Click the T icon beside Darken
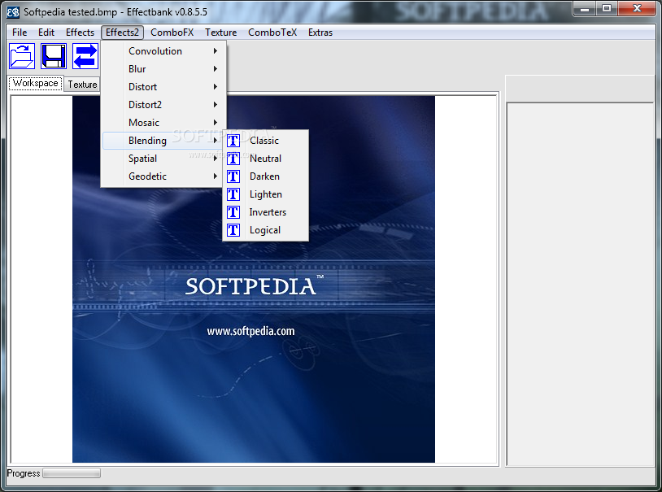The image size is (662, 492). (233, 176)
